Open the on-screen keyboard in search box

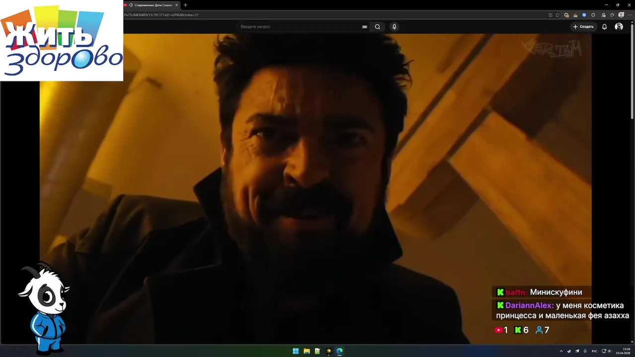(365, 27)
